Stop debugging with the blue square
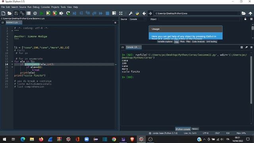 pos(108,13)
